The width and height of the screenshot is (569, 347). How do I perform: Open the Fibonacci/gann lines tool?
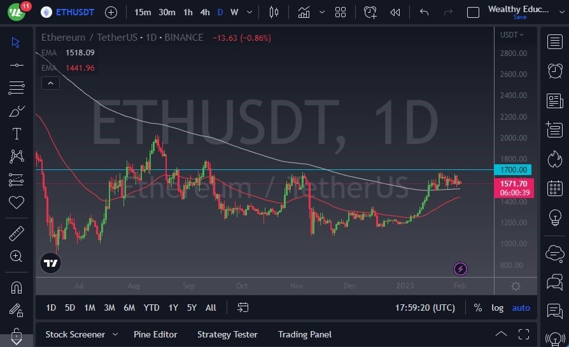coord(17,87)
